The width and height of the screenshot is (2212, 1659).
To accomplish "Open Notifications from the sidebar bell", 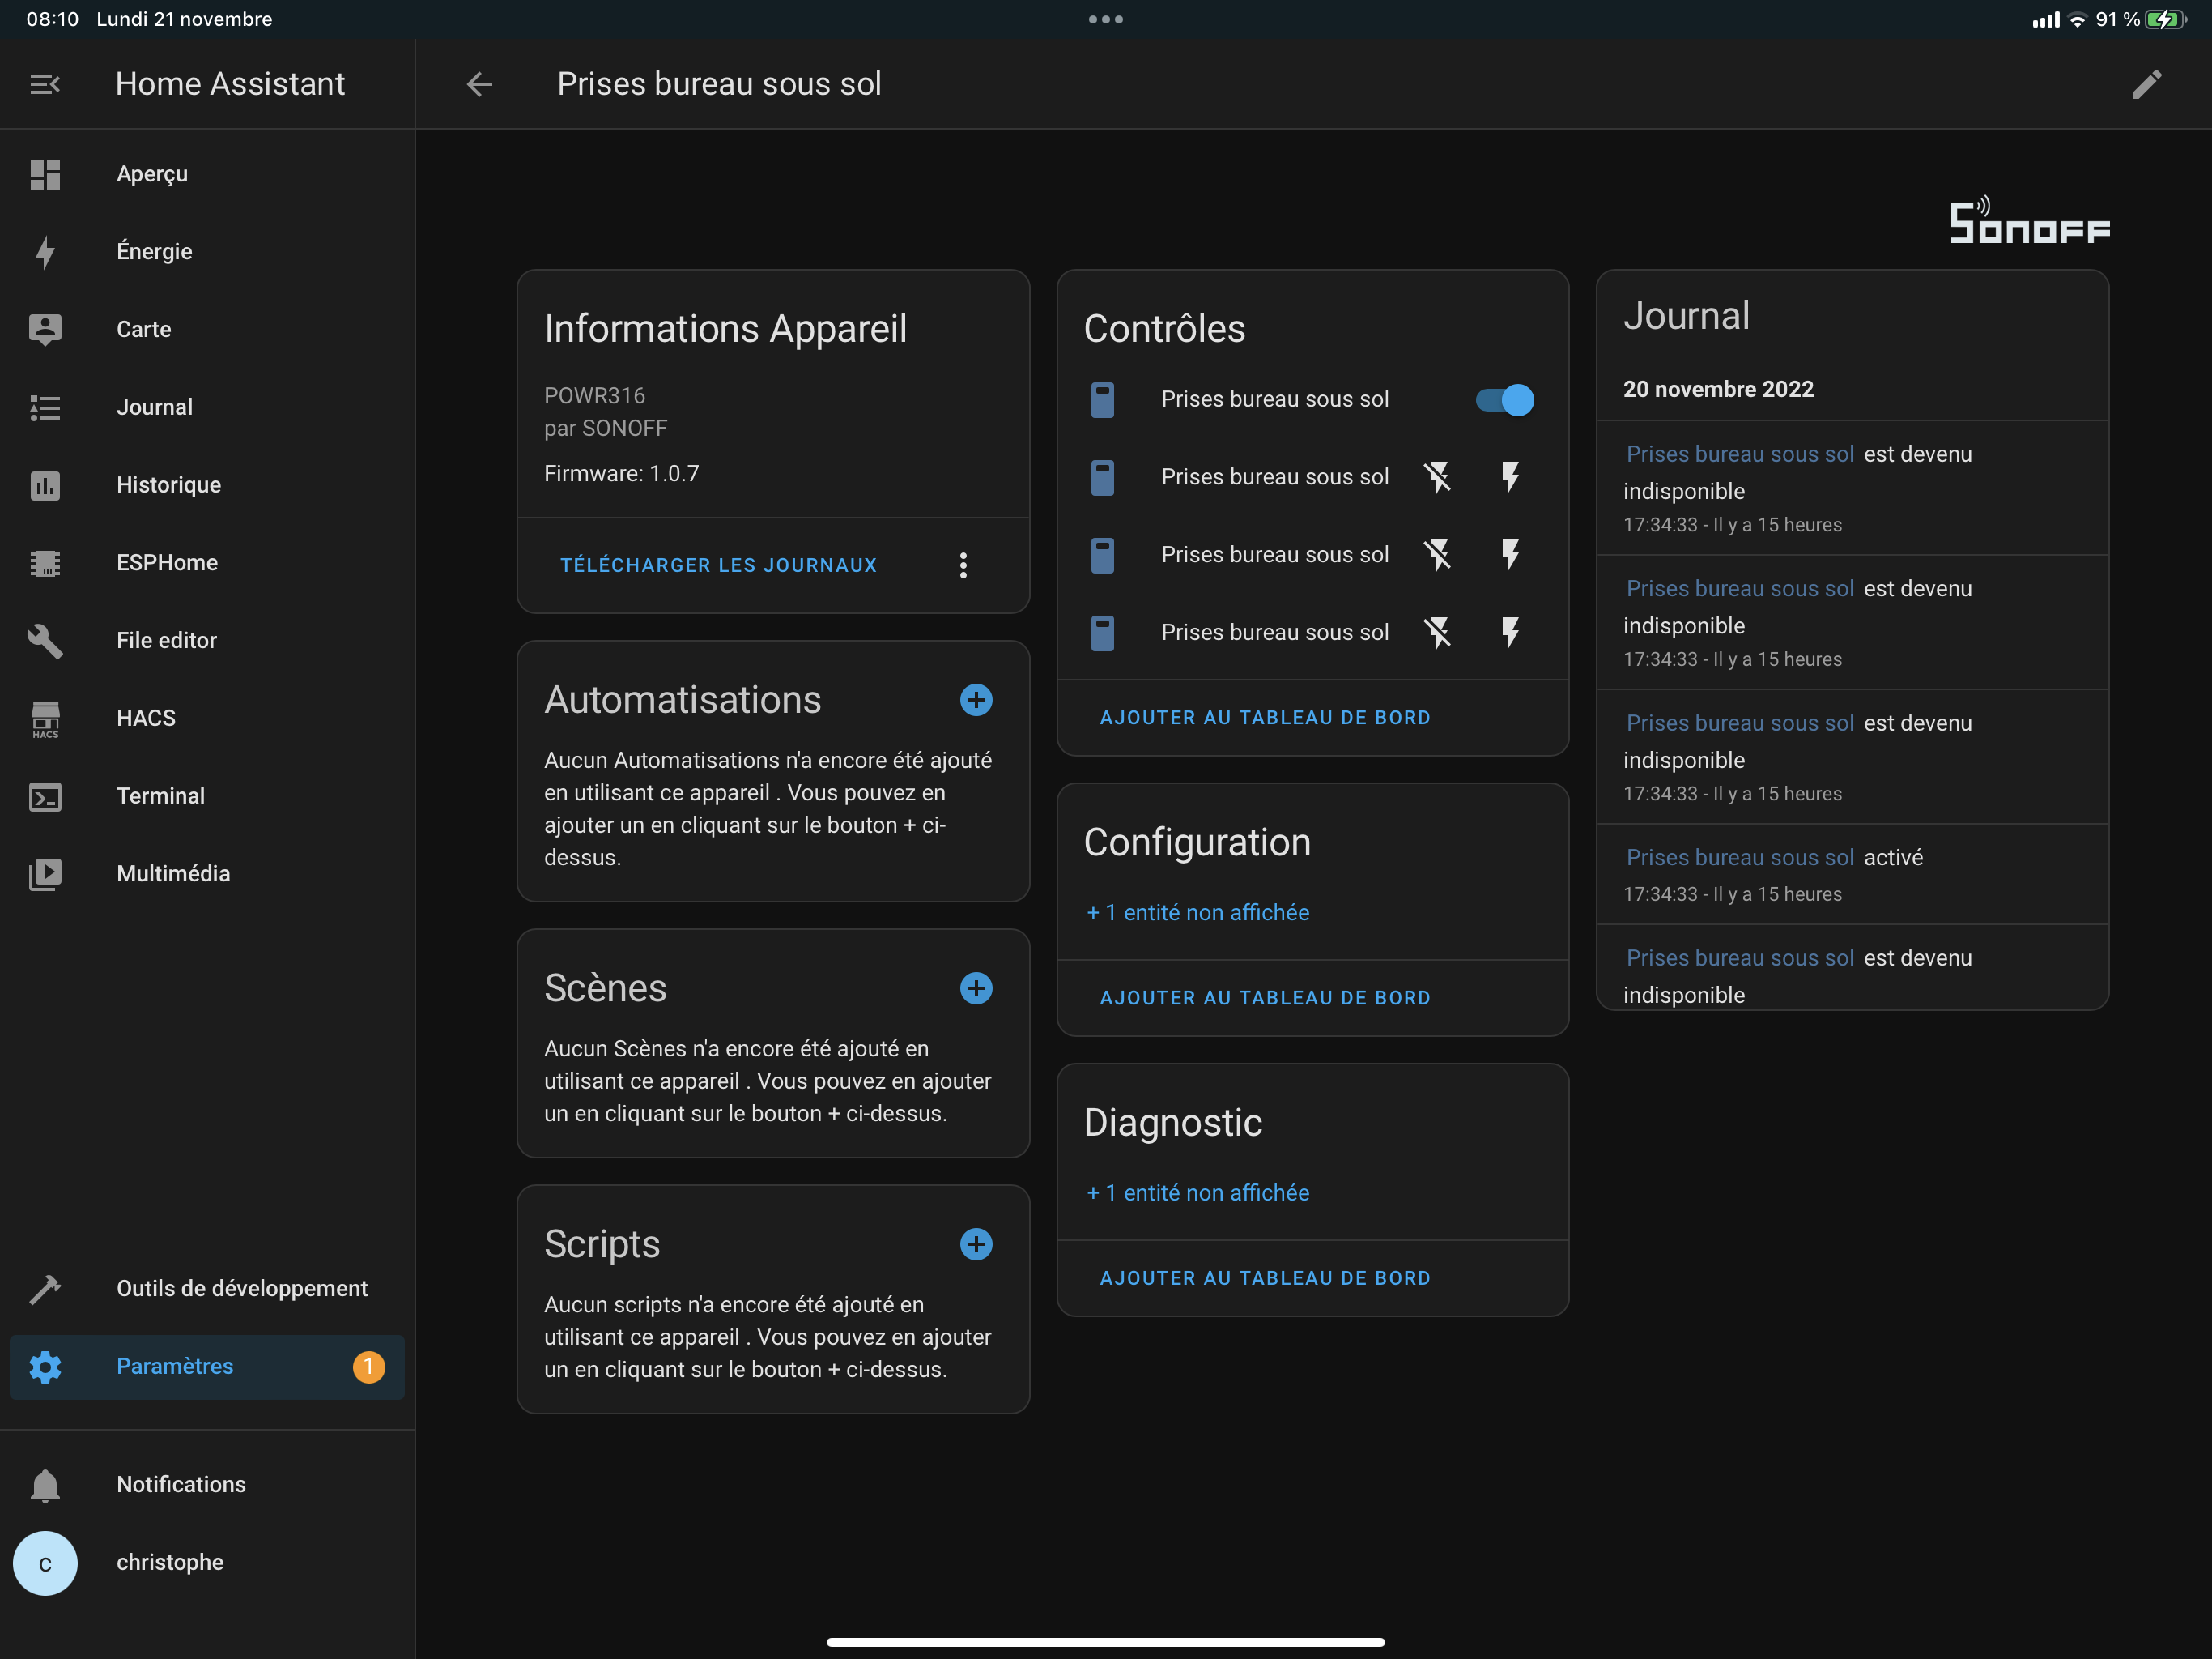I will point(181,1484).
